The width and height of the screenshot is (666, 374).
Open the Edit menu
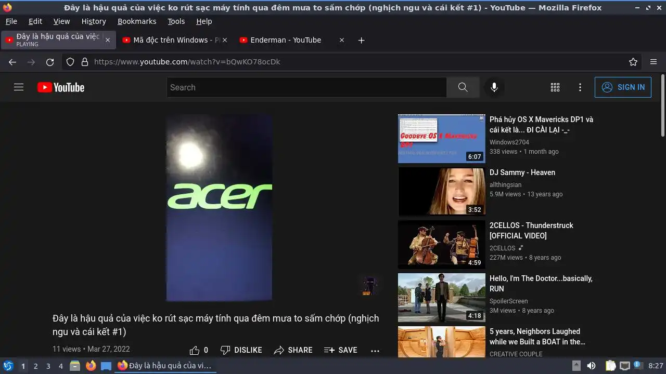[35, 21]
